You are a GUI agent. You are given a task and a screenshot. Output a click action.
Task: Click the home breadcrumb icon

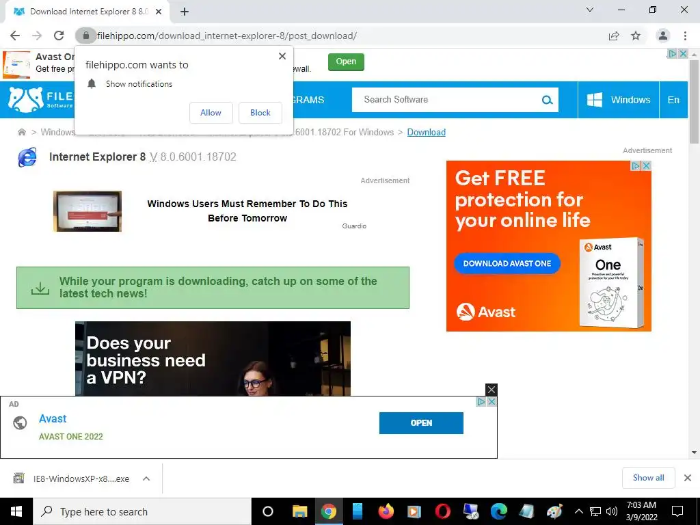coord(21,132)
